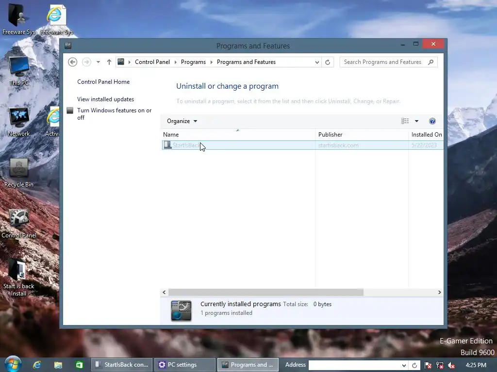Open Control Panel Home link
497x372 pixels.
pyautogui.click(x=103, y=81)
